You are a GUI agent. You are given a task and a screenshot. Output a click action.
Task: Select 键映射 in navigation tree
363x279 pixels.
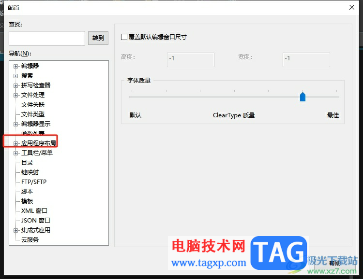(30, 172)
